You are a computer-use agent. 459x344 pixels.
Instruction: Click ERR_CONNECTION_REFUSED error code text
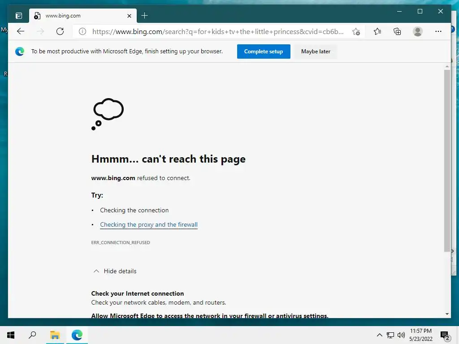120,242
